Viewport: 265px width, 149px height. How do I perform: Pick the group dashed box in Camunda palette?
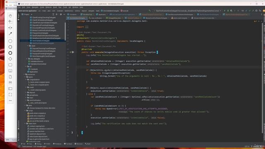point(10,94)
